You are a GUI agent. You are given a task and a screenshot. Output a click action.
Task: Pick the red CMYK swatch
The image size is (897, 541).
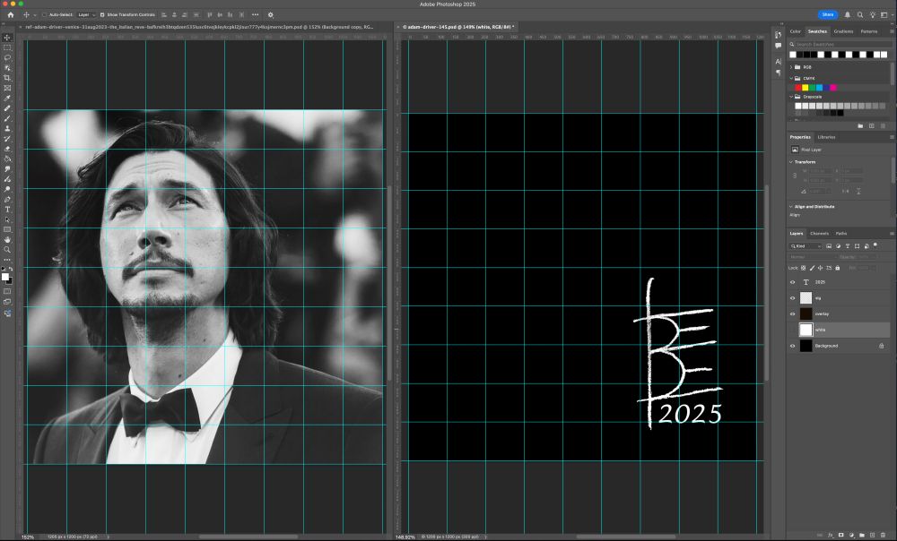coord(798,88)
